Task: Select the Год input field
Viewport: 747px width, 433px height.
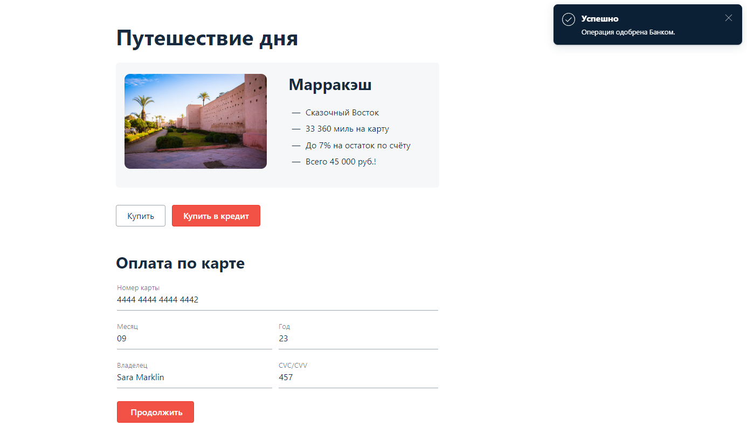Action: click(358, 338)
